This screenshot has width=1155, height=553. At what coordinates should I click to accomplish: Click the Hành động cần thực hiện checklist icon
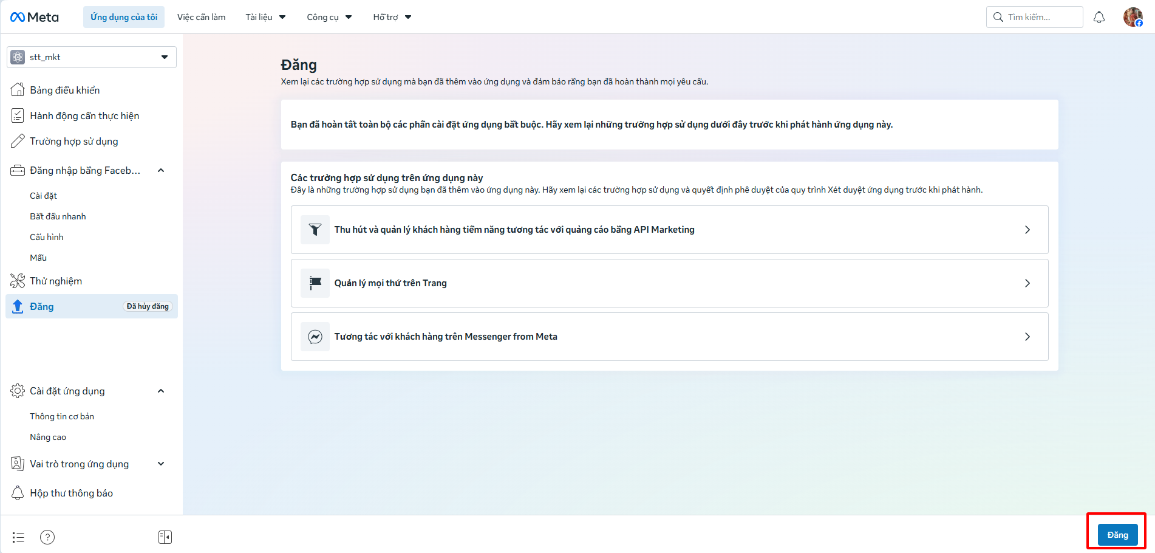(18, 115)
